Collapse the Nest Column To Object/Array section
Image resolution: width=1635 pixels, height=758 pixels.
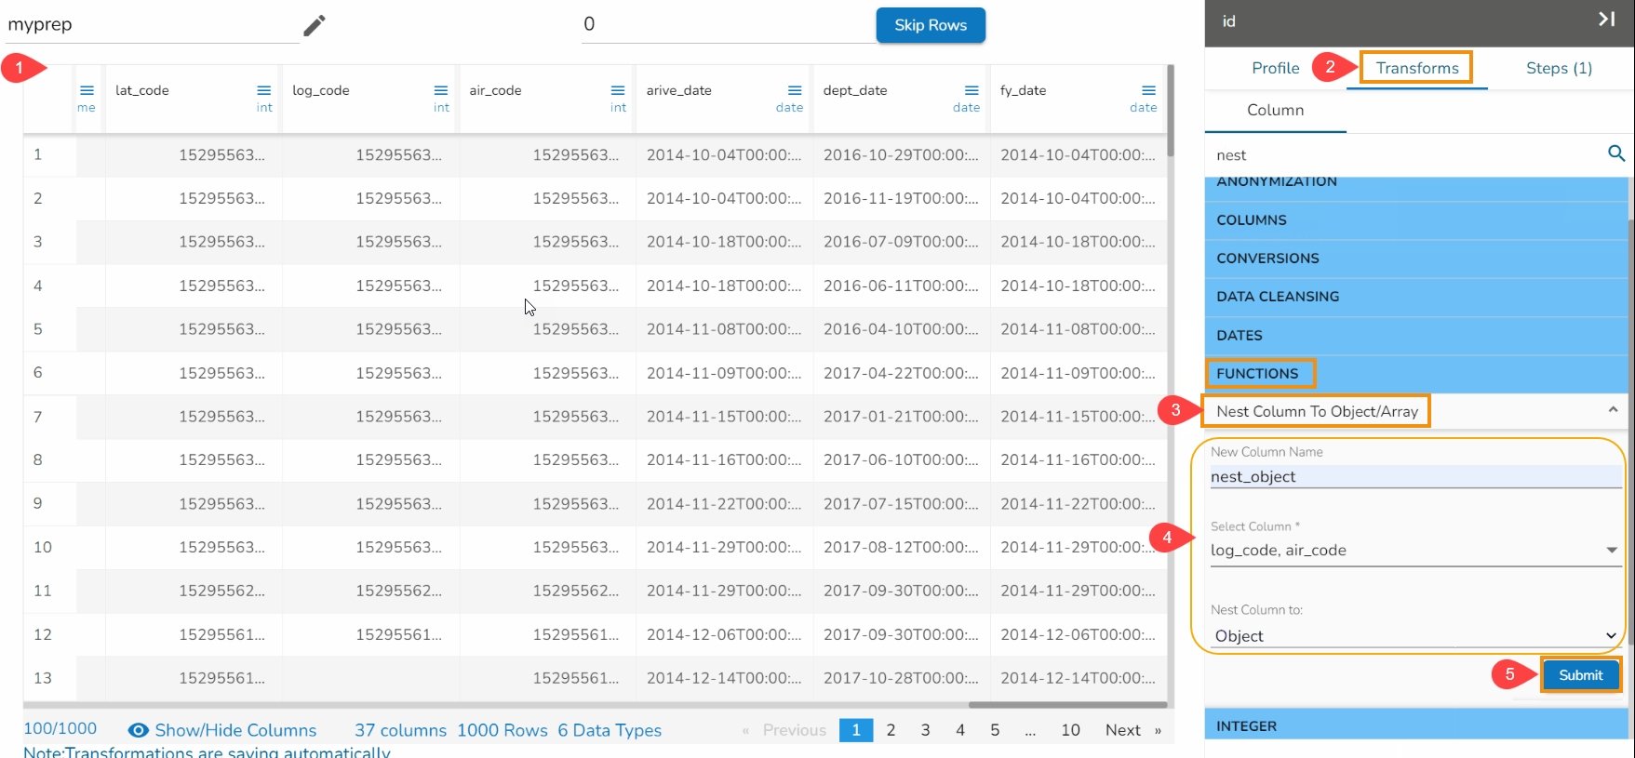(1613, 410)
